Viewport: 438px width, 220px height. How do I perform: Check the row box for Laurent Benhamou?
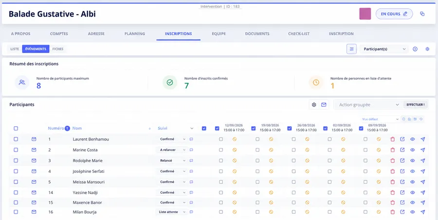click(x=16, y=139)
